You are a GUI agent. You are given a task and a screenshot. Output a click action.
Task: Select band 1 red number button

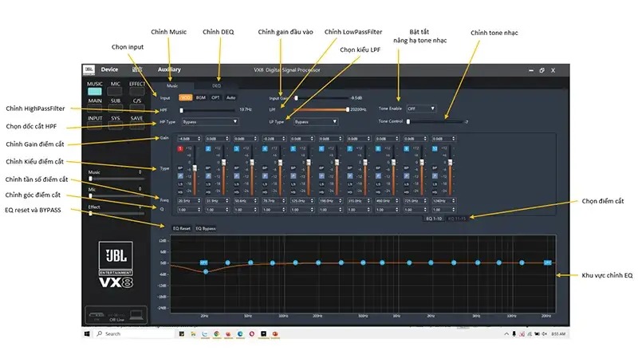180,148
